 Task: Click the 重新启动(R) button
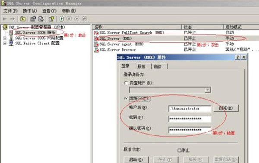[226, 160]
